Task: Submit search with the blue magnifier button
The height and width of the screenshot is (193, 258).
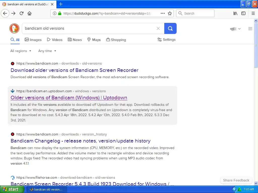Action: tap(170, 28)
